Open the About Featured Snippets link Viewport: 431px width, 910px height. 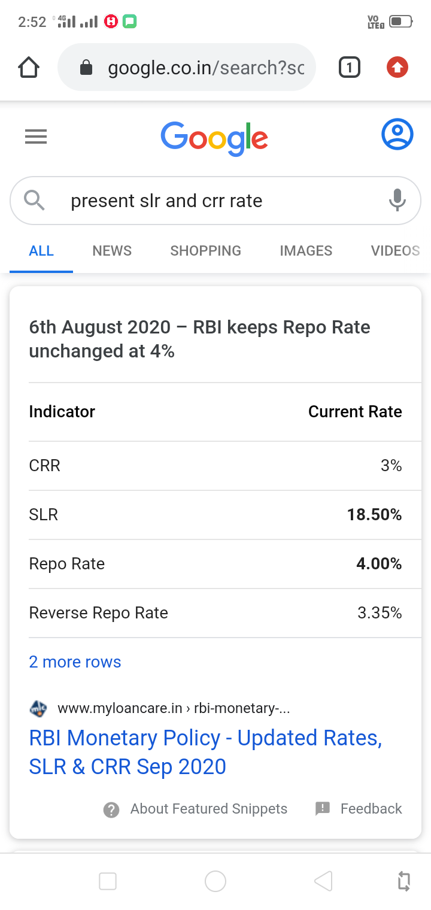tap(208, 809)
